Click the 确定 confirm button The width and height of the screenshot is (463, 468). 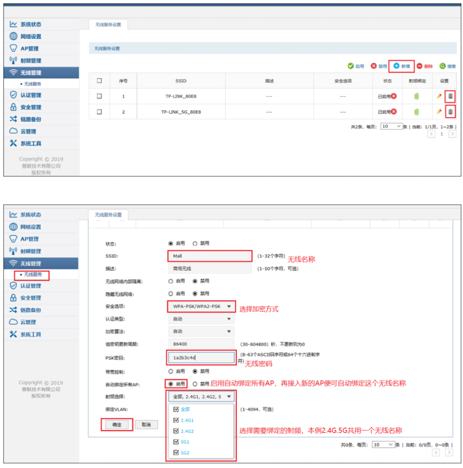[117, 425]
